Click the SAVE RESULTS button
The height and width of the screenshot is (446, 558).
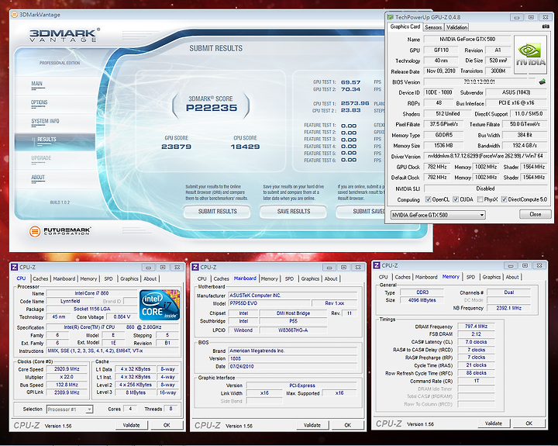[x=293, y=211]
